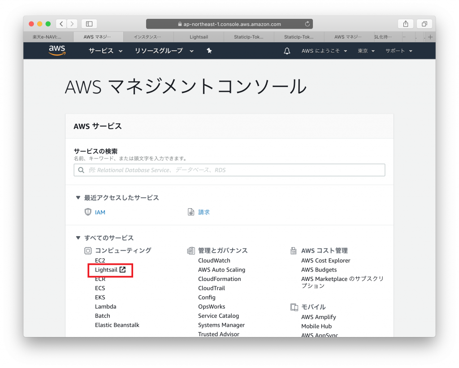This screenshot has width=459, height=368.
Task: Open AWS Cost Explorer link
Action: 325,260
